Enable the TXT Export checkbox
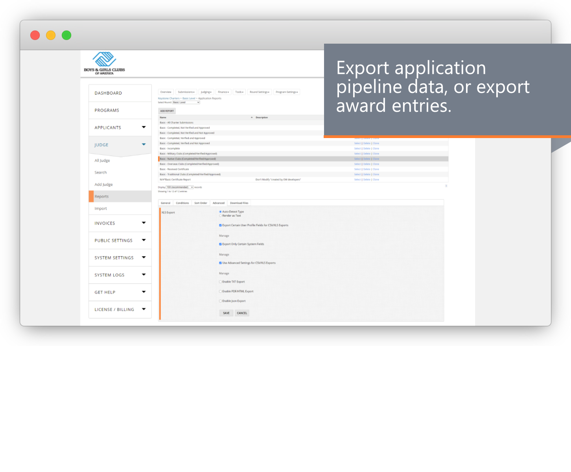Screen dimensions: 571x472 [x=220, y=282]
